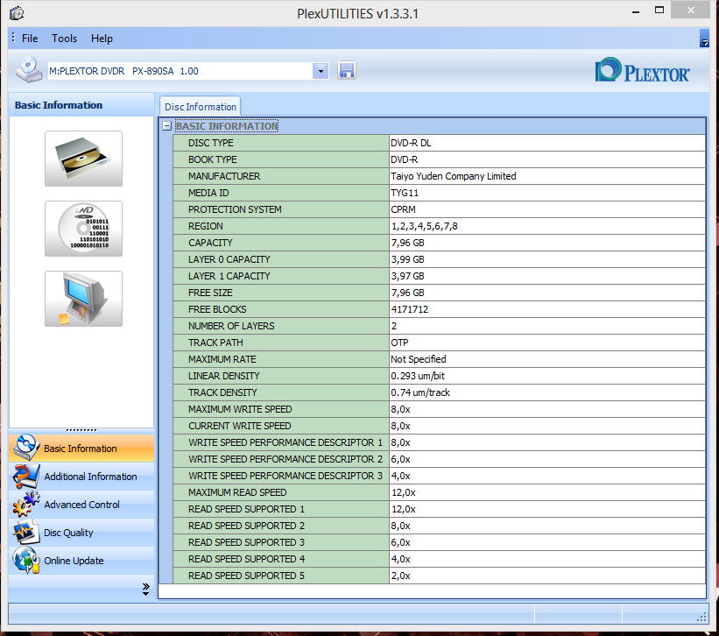Viewport: 719px width, 636px height.
Task: Click the Additional Information icon in sidebar
Action: pos(26,476)
